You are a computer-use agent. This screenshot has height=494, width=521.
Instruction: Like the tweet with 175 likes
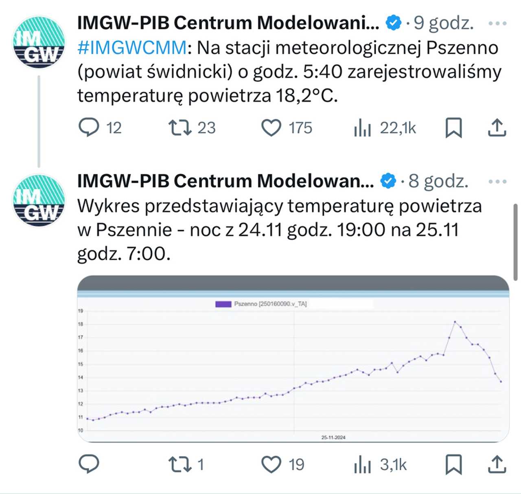(271, 127)
